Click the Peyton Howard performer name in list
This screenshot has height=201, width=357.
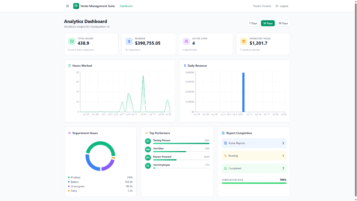(x=162, y=157)
